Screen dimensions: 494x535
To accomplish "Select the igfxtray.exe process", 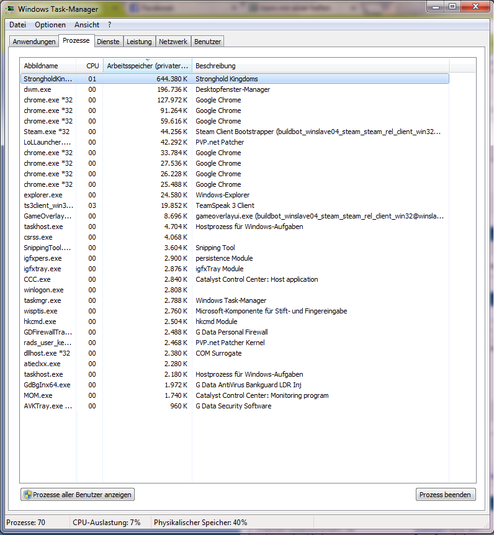I will pos(235,269).
